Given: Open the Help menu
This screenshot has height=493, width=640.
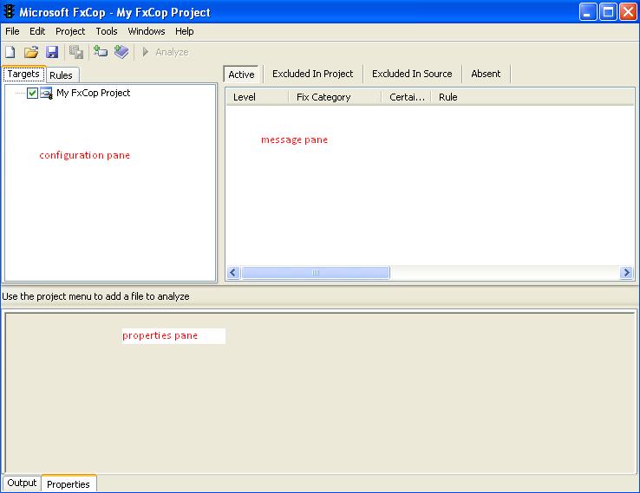Looking at the screenshot, I should tap(185, 31).
